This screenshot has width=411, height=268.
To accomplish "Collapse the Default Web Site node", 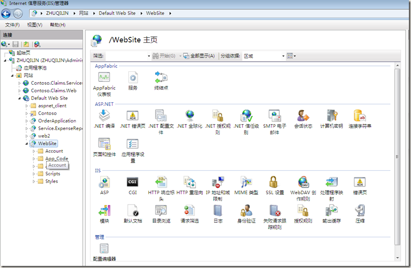I will click(x=19, y=98).
